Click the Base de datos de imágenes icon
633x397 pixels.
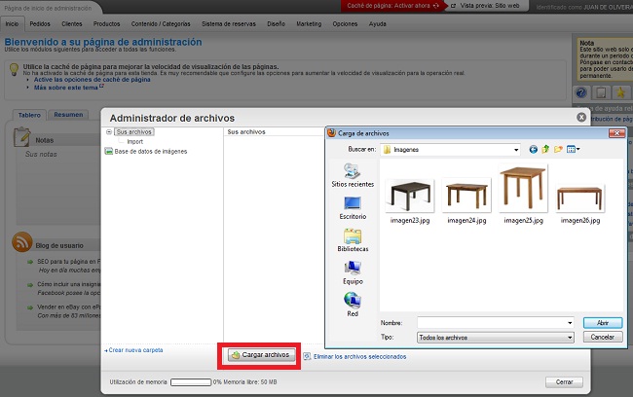108,151
